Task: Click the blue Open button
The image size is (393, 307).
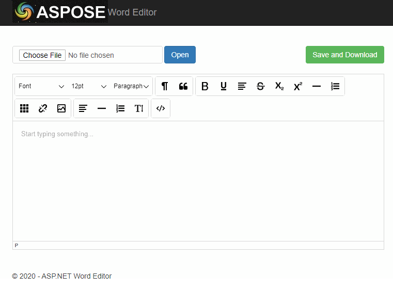Action: tap(180, 55)
